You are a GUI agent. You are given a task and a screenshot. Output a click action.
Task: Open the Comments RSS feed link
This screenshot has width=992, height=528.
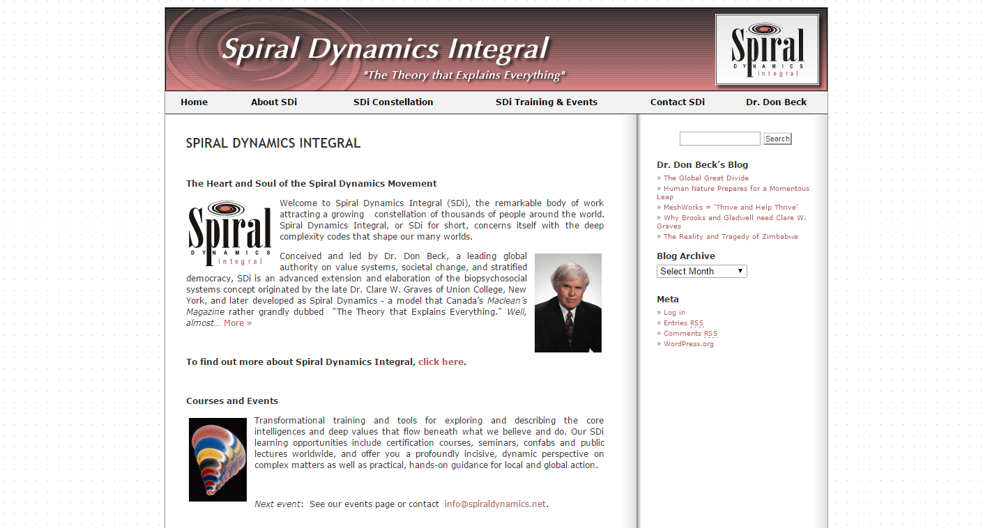(x=690, y=334)
